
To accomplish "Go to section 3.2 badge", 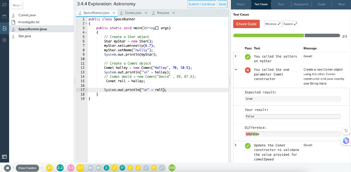I will (60, 168).
